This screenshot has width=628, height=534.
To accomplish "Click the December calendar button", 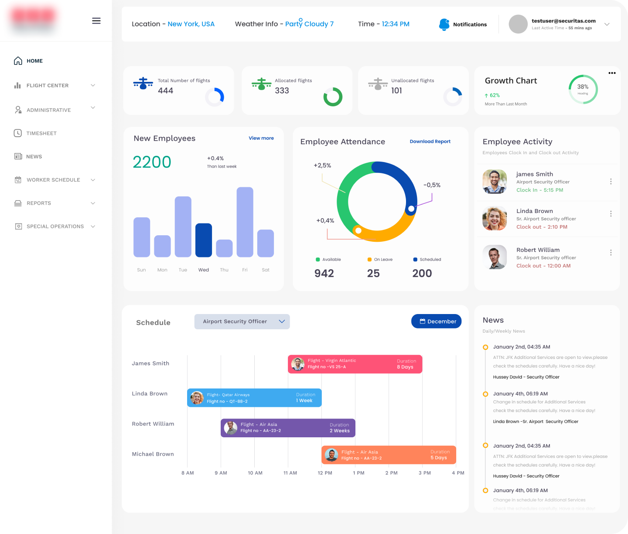I will tap(436, 321).
